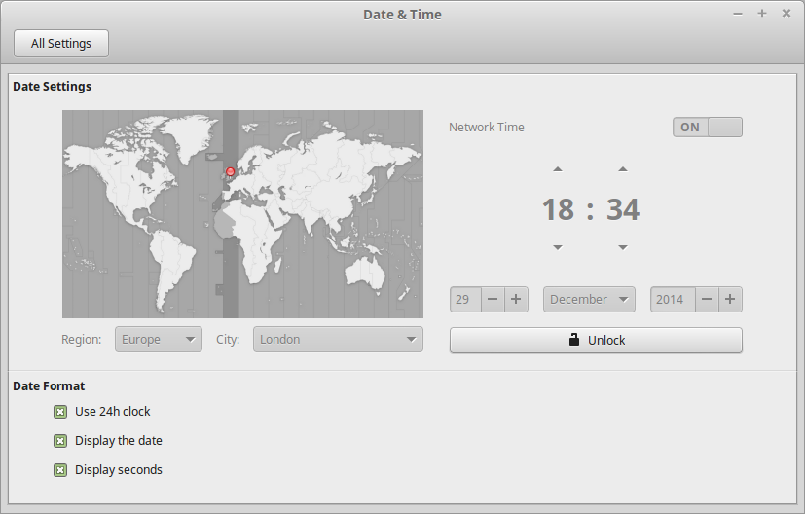Click the hour value 18
The width and height of the screenshot is (805, 514).
tap(558, 209)
